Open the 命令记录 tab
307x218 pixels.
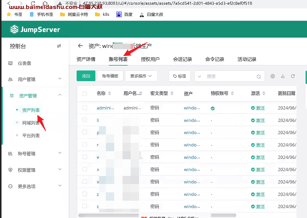click(x=215, y=59)
